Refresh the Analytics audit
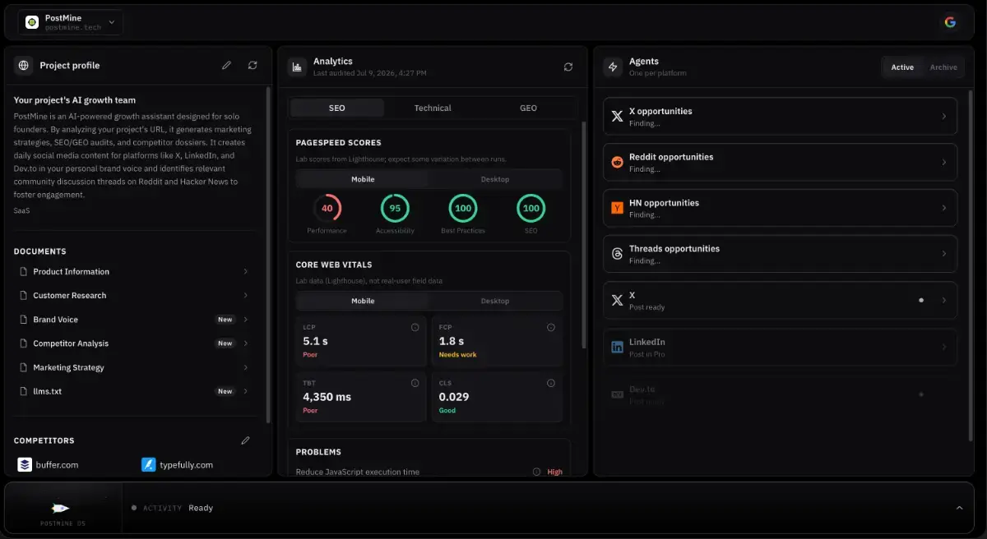Screen dimensions: 987x539 click(568, 67)
